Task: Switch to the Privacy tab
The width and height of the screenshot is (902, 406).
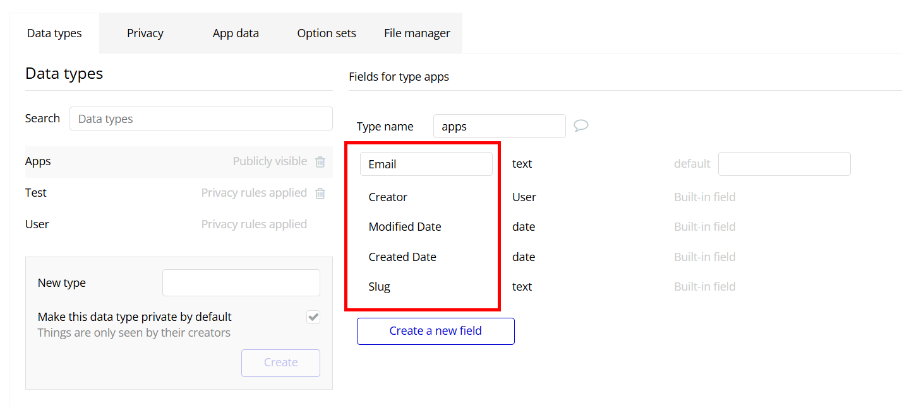Action: coord(145,33)
